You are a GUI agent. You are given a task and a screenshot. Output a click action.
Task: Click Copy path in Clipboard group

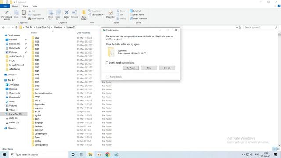(35, 14)
